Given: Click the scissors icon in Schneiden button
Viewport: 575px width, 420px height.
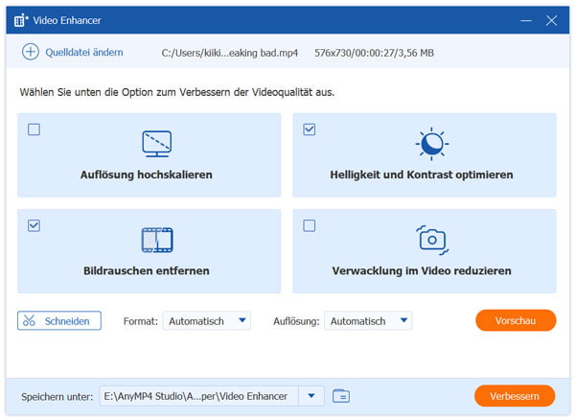Looking at the screenshot, I should 29,320.
